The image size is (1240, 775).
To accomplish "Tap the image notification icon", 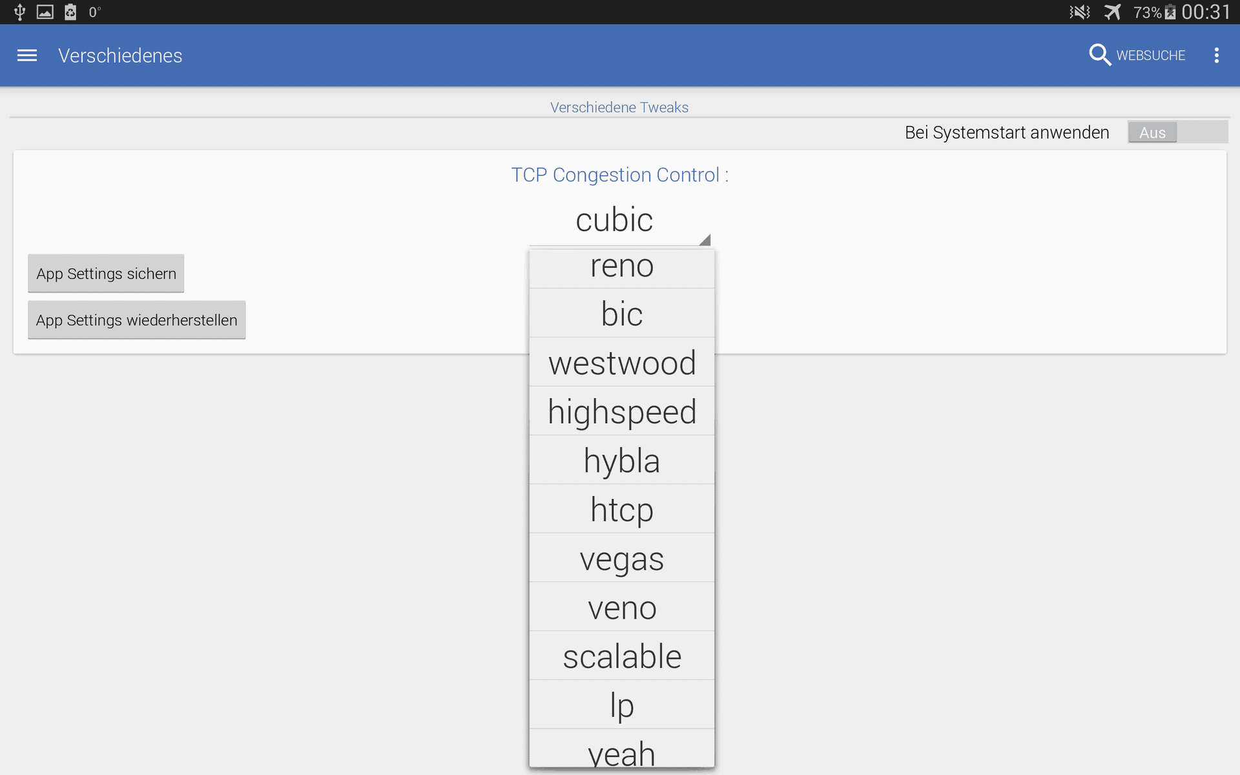I will [x=45, y=12].
